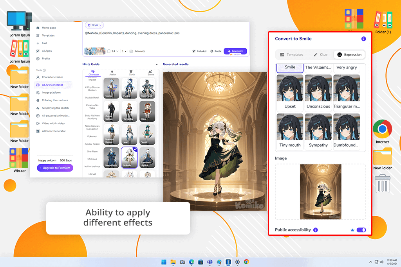401x267 pixels.
Task: Click Upgrade to Premium
Action: tap(55, 168)
